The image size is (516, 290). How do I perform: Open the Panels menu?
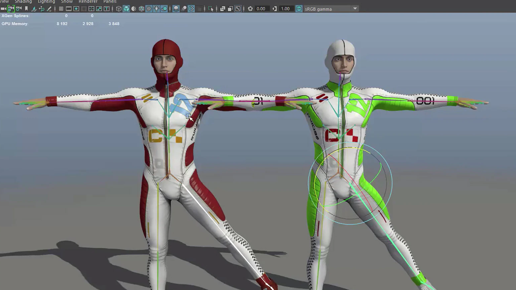tap(110, 2)
